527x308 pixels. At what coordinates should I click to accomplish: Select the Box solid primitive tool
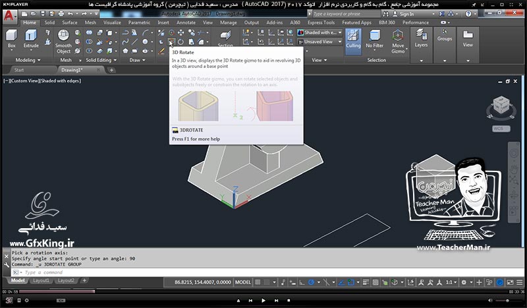click(11, 39)
